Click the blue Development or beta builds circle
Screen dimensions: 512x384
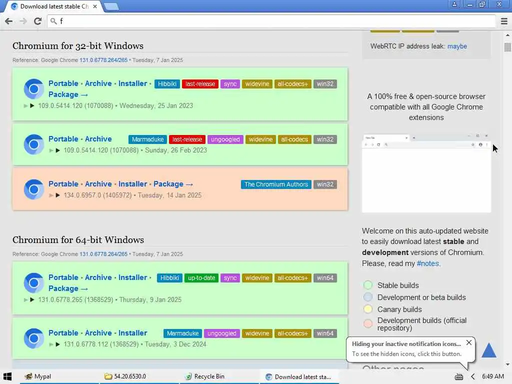368,297
